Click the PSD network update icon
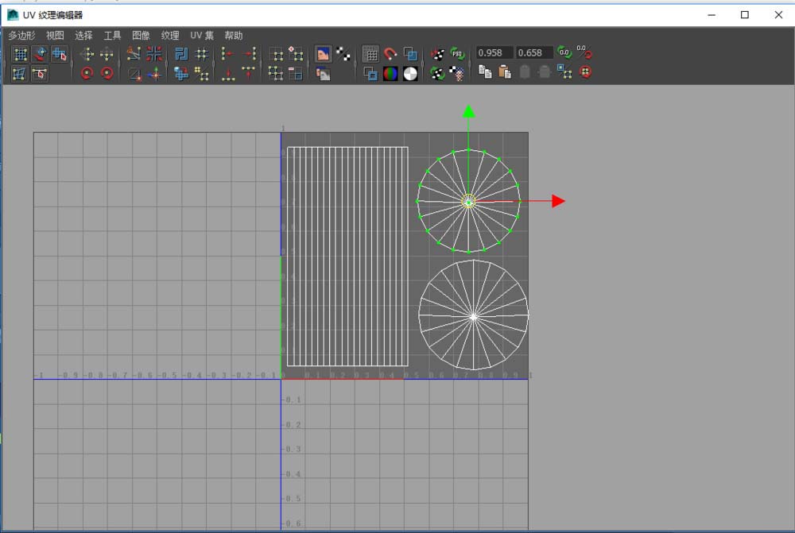795x533 pixels. point(457,54)
